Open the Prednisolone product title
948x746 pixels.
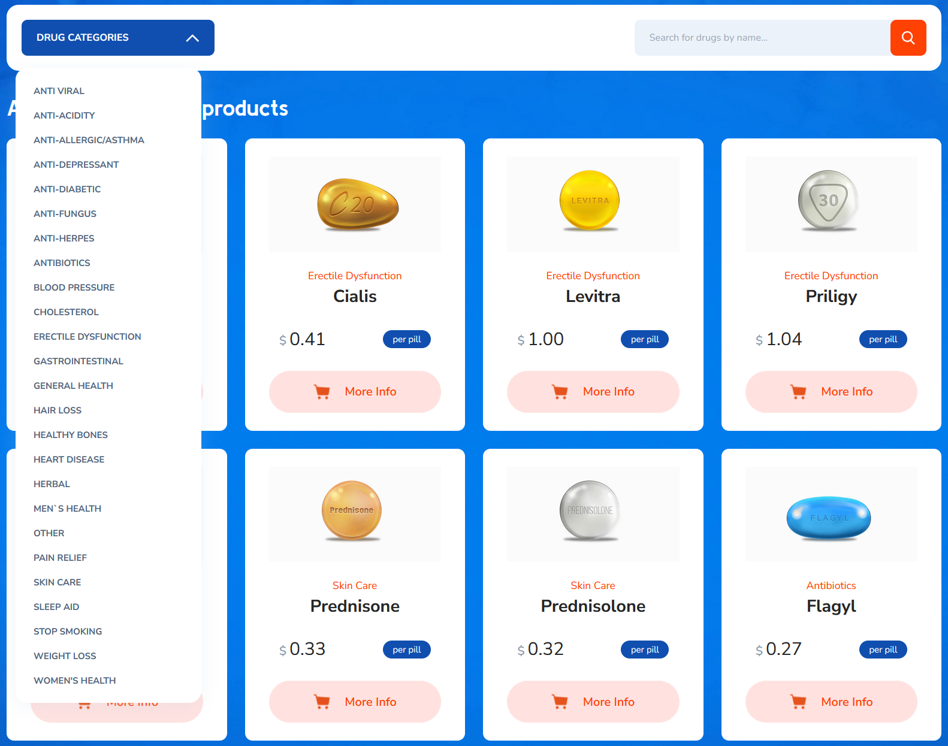(593, 606)
